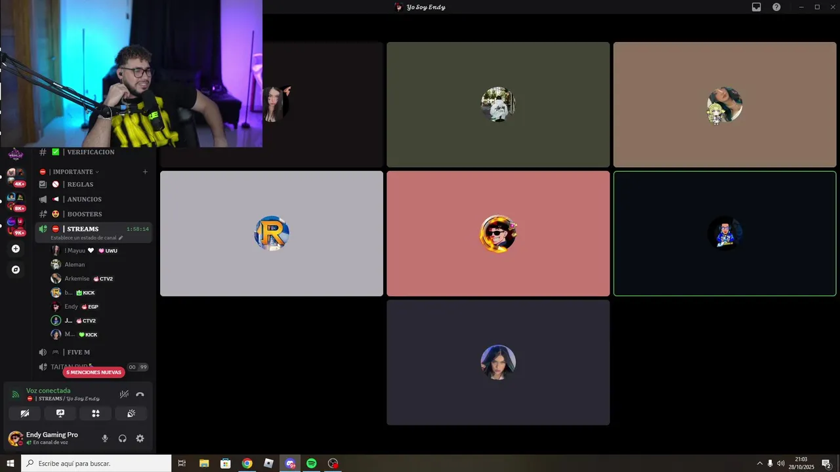Screen dimensions: 840x472
Task: Click the green voice signal icon
Action: 16,394
